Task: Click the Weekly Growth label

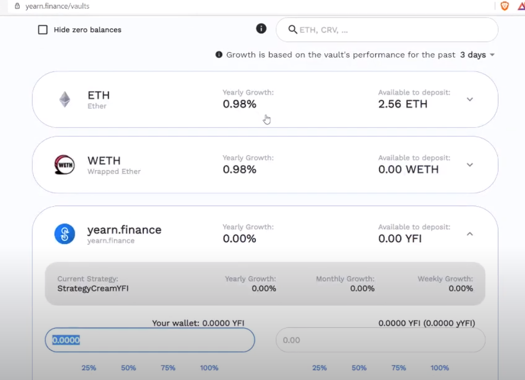Action: [x=445, y=278]
